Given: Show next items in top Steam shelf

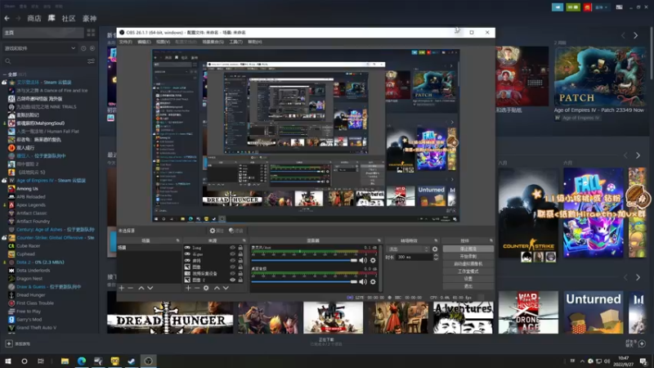Looking at the screenshot, I should click(x=636, y=36).
